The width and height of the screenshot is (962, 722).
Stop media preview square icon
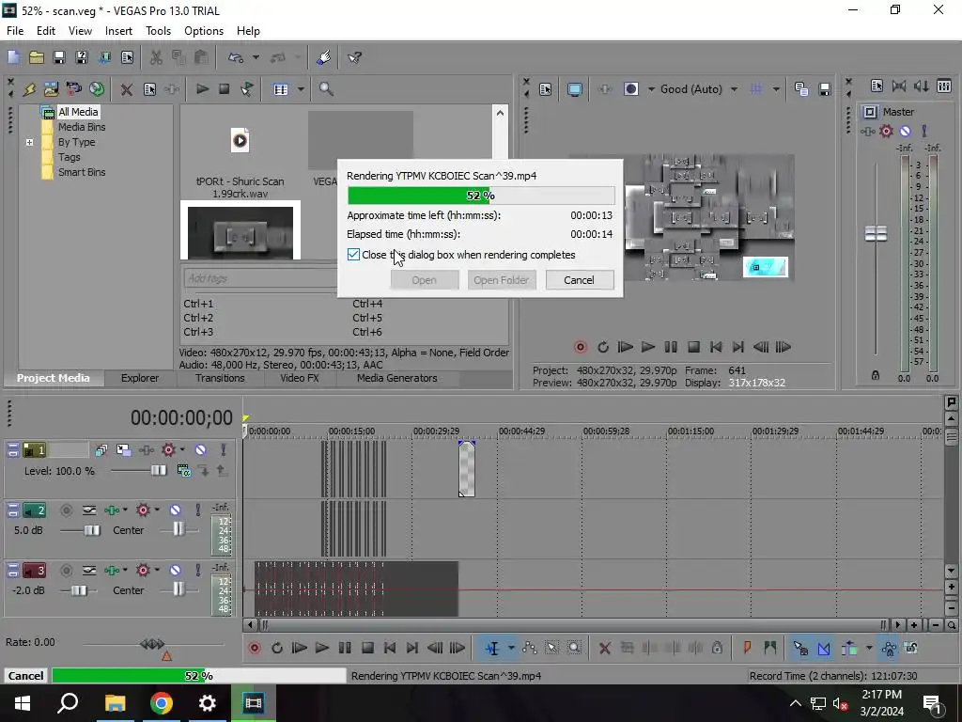(225, 89)
